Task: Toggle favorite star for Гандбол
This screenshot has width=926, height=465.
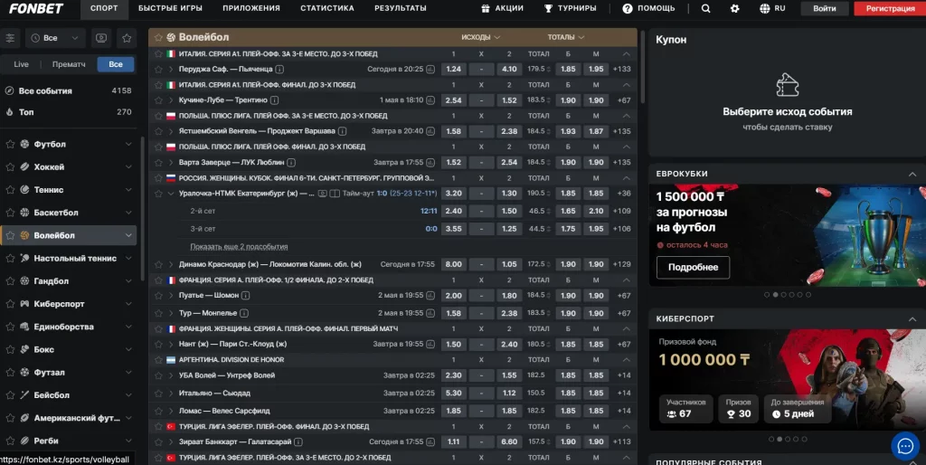Action: tap(10, 281)
